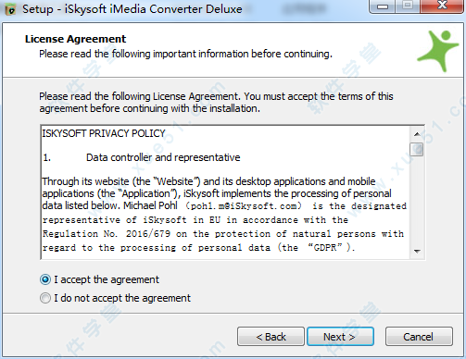Click the "Data controller and representative" line
The width and height of the screenshot is (466, 359).
click(x=163, y=157)
